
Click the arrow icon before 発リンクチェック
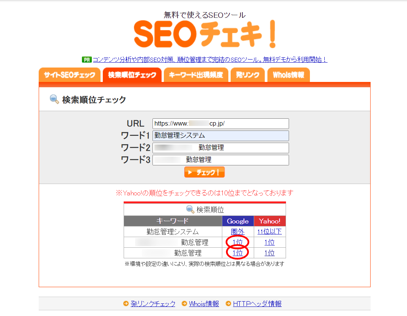coord(126,303)
